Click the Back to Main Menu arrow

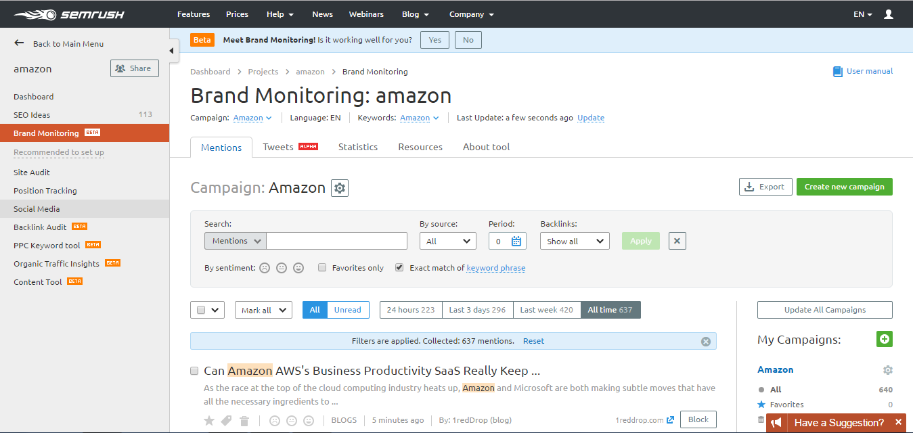[x=19, y=43]
